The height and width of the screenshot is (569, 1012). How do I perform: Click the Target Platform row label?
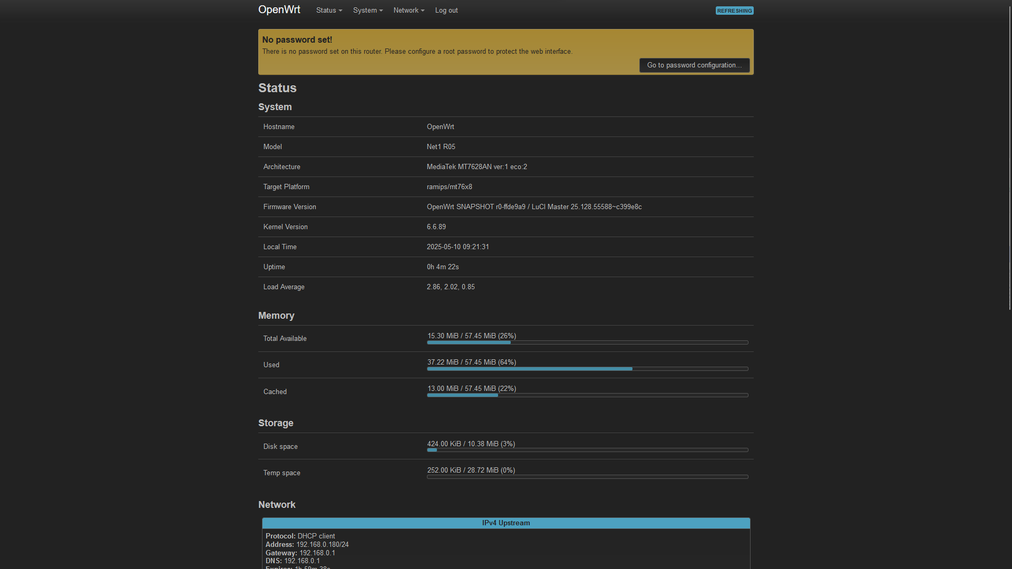pos(286,187)
